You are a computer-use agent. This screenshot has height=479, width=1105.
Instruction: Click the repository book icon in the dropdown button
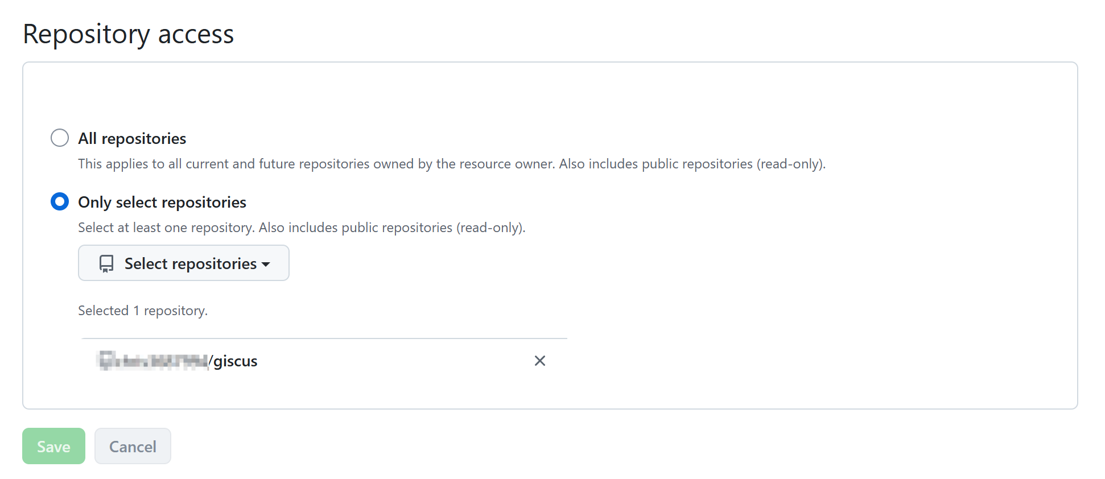tap(106, 263)
